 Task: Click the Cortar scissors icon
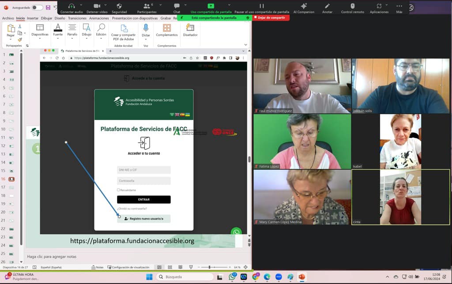click(x=20, y=26)
